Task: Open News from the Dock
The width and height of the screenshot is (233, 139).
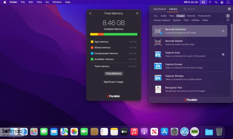Action: click(154, 132)
